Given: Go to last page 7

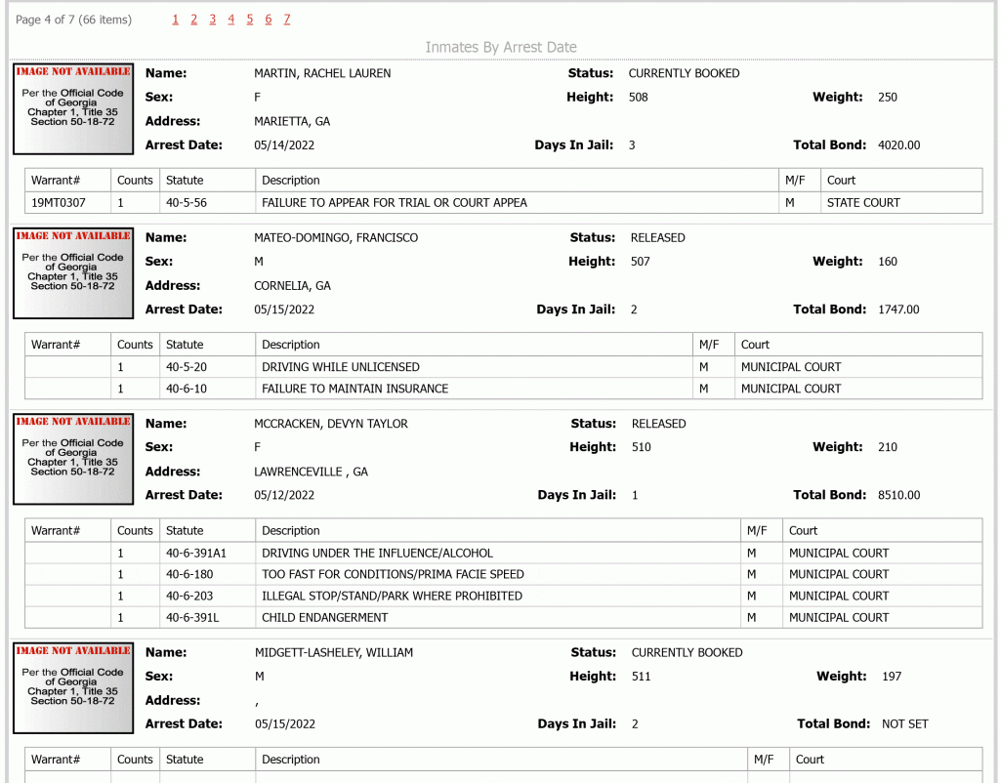Looking at the screenshot, I should click(x=287, y=20).
